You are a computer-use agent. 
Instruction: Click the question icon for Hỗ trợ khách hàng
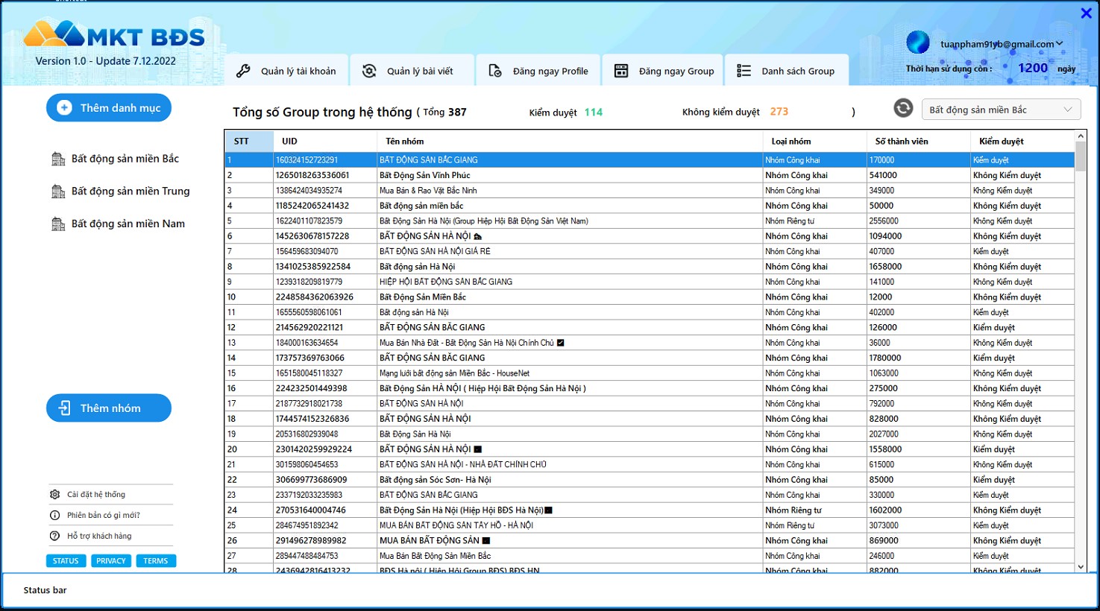54,536
